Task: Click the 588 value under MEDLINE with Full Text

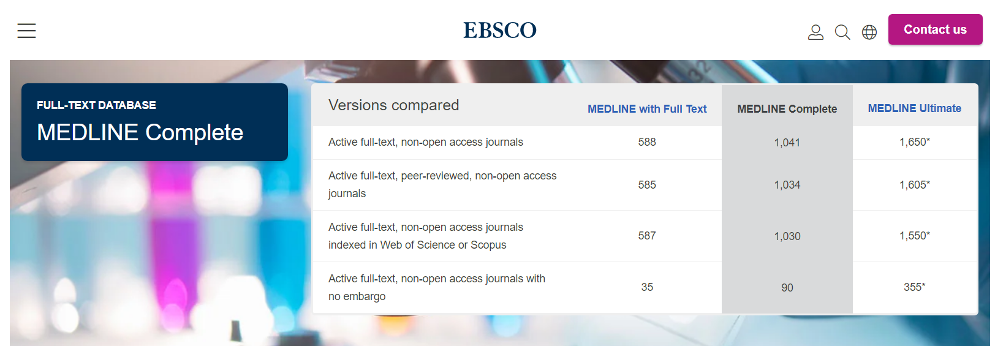Action: point(647,142)
